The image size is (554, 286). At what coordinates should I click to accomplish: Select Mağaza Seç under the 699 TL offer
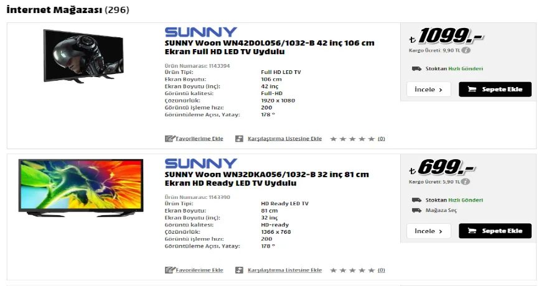441,210
